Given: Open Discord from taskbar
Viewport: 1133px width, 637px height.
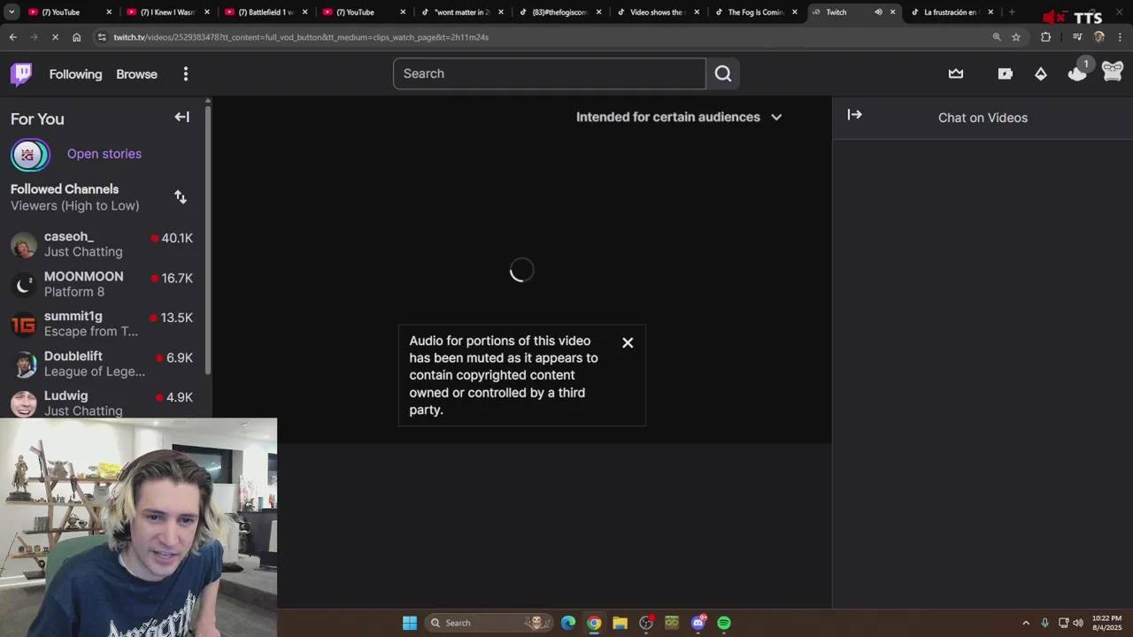Looking at the screenshot, I should 698,623.
